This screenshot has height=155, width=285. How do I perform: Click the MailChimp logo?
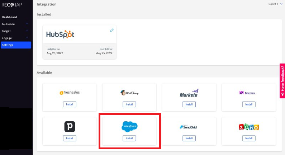coord(129,93)
